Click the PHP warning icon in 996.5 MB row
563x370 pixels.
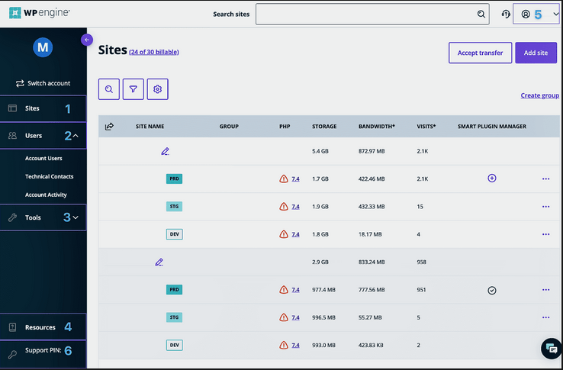[x=284, y=317]
